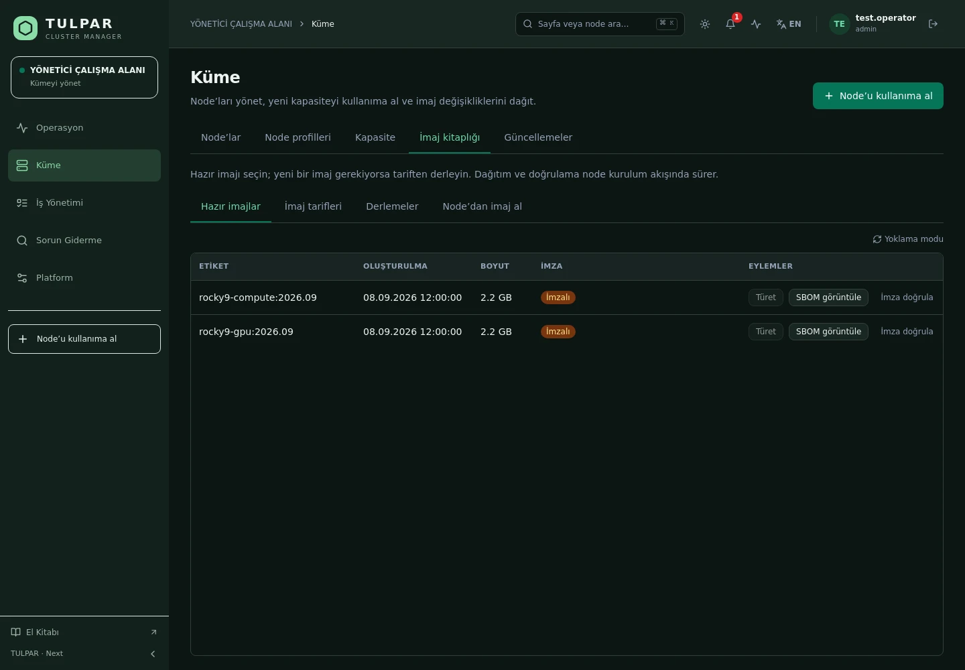Image resolution: width=965 pixels, height=670 pixels.
Task: Click the YÖNETİCİ ÇALIŞMA ALANI breadcrumb link
Action: (x=241, y=24)
